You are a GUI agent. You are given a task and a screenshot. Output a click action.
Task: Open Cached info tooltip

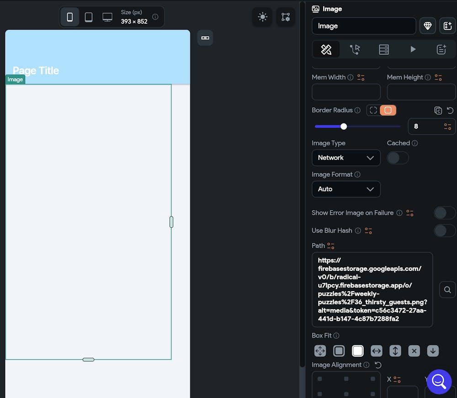coord(415,143)
